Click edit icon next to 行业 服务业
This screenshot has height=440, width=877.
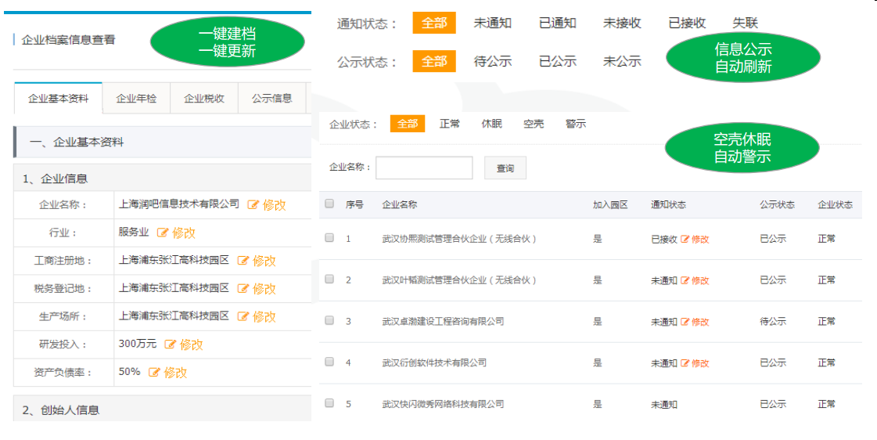(x=163, y=233)
